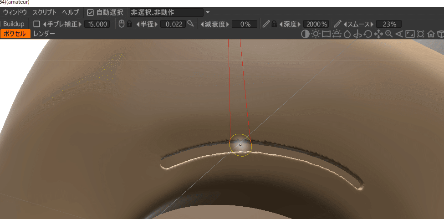Decrease 深度 with the left arrow
Screen dimensions: 444x219
(281, 24)
